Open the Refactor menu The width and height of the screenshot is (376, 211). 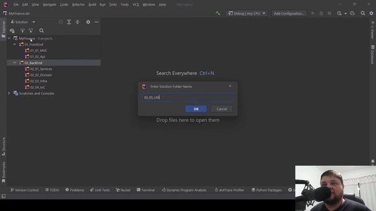point(78,5)
